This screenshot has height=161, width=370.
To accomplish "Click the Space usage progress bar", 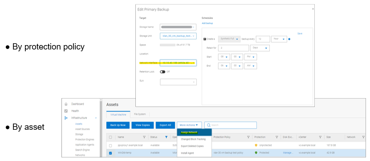I will tap(167, 45).
